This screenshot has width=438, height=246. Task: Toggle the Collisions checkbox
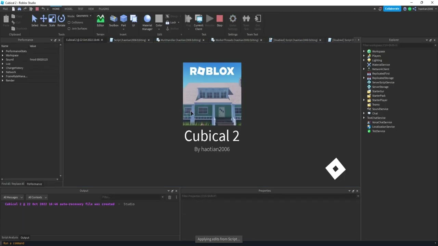click(x=69, y=23)
